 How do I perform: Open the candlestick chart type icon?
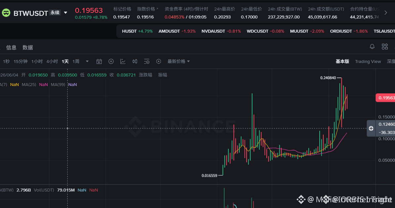pyautogui.click(x=135, y=61)
